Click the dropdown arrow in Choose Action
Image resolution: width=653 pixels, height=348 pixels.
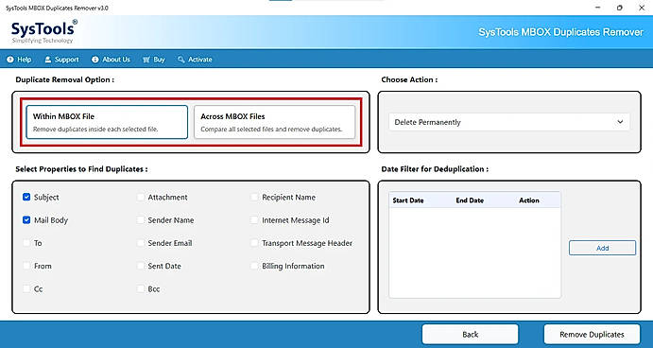tap(620, 122)
